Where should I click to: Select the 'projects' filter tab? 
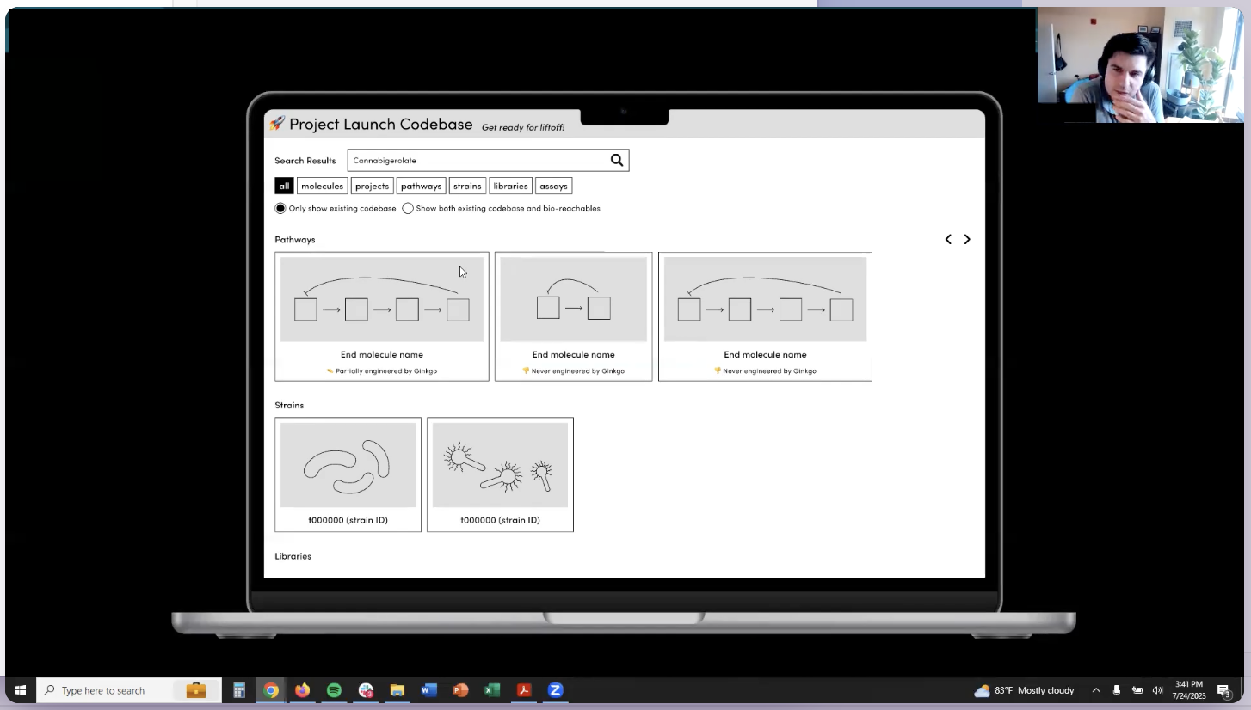point(372,186)
